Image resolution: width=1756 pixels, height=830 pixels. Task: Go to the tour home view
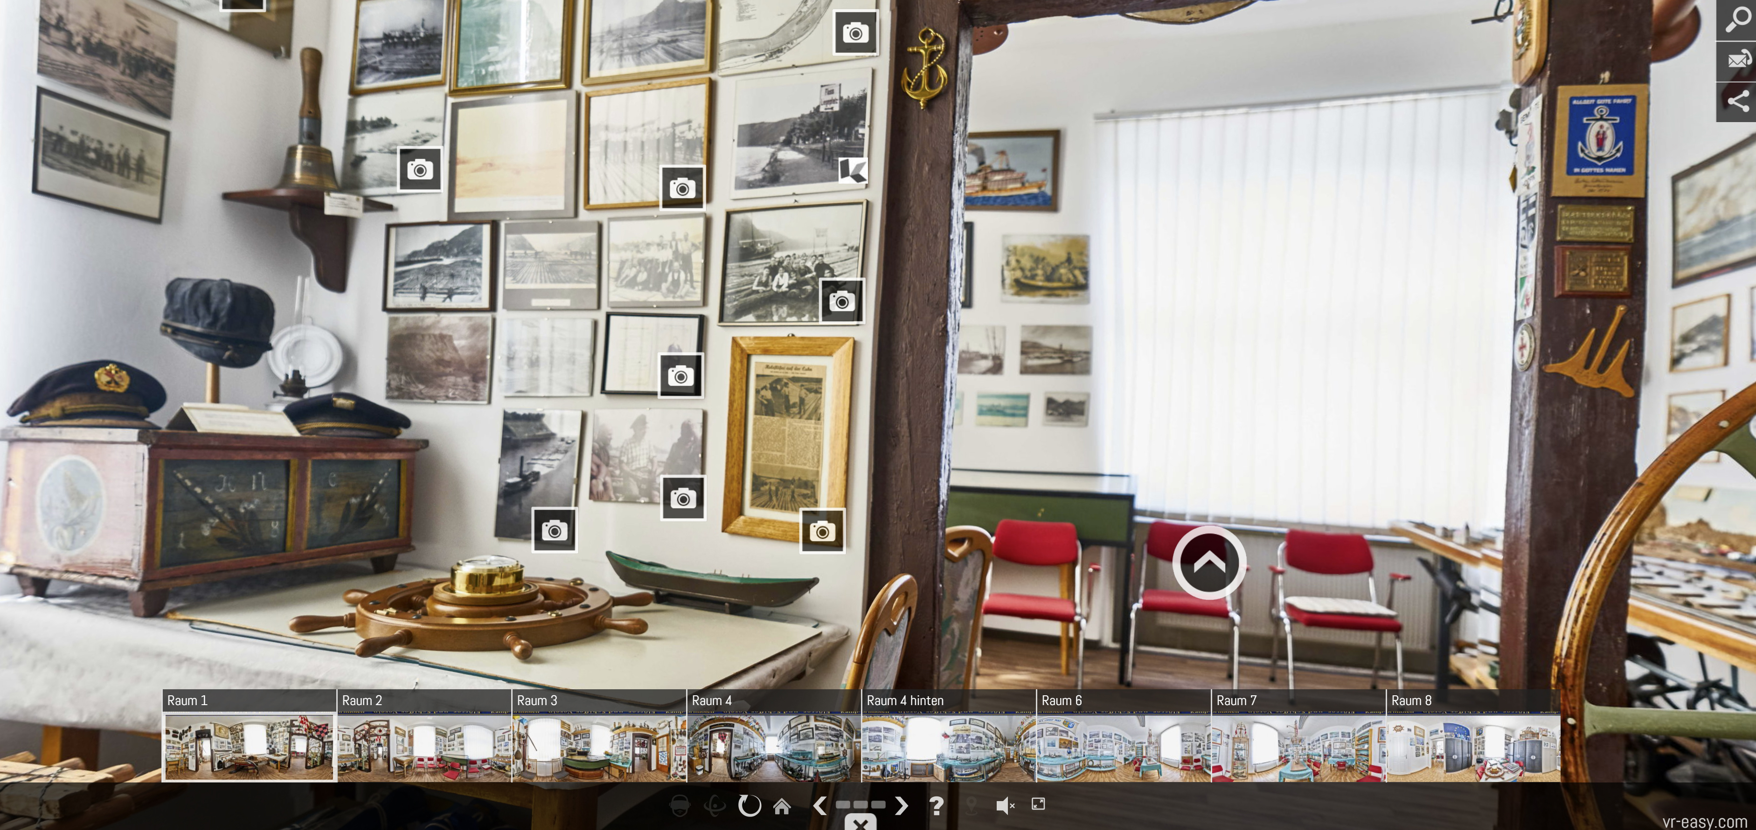[x=782, y=806]
